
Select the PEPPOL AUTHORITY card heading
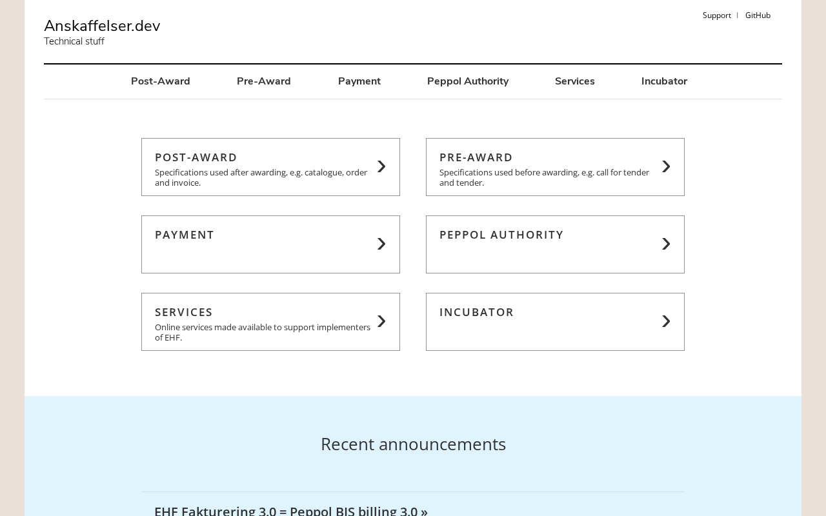click(x=501, y=235)
